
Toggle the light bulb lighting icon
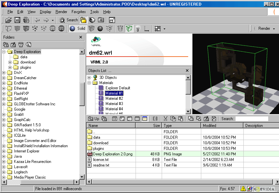[x=138, y=28]
